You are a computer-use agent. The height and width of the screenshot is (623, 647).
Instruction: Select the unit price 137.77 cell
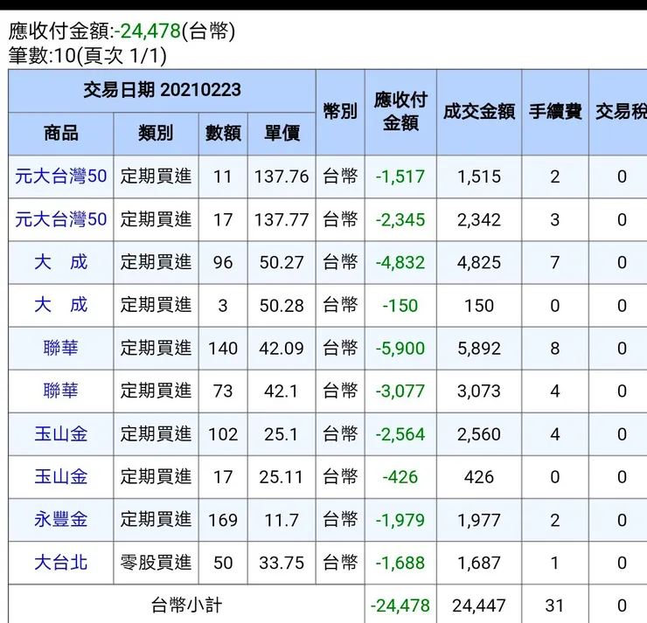[282, 220]
